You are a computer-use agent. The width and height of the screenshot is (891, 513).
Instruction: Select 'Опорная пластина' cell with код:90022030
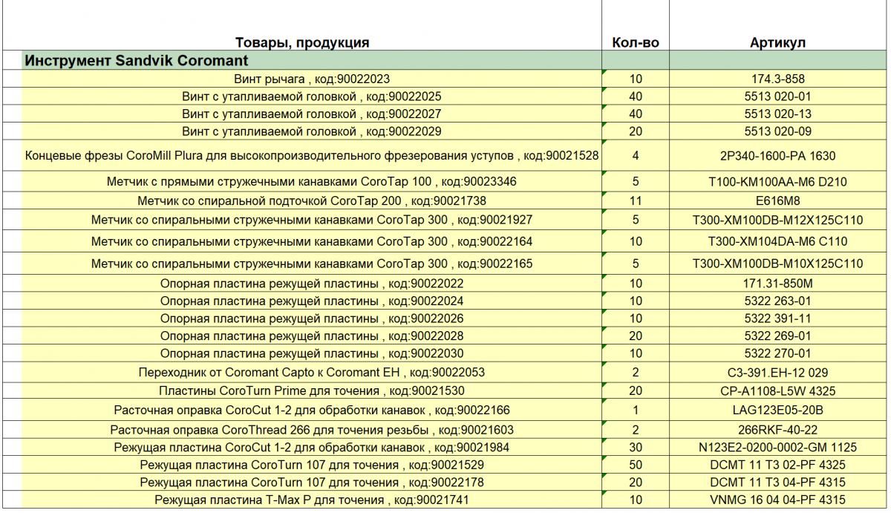pos(311,354)
